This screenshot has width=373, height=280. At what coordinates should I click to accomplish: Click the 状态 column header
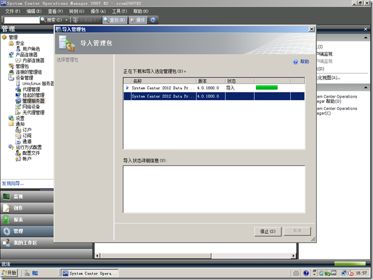pos(240,81)
